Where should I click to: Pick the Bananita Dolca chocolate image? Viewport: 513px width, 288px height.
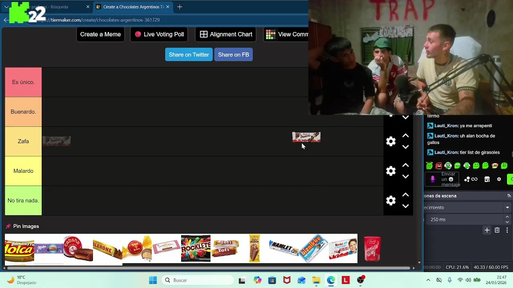19,249
